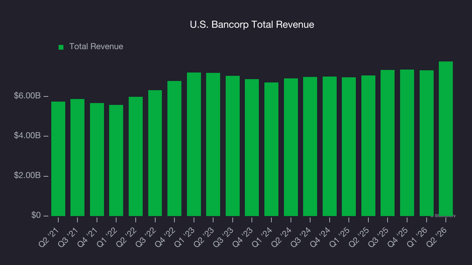The height and width of the screenshot is (265, 472).
Task: Select the green bar above Q3 '21
Action: 77,158
